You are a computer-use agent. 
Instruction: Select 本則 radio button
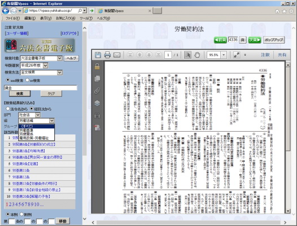click(8, 214)
